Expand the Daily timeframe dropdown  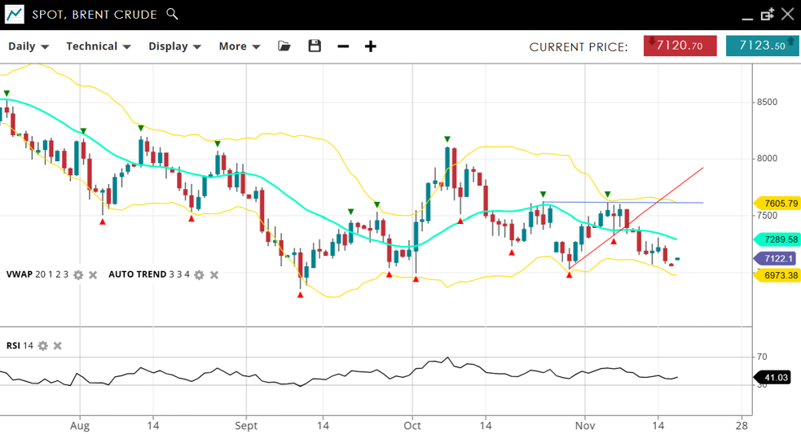[29, 46]
